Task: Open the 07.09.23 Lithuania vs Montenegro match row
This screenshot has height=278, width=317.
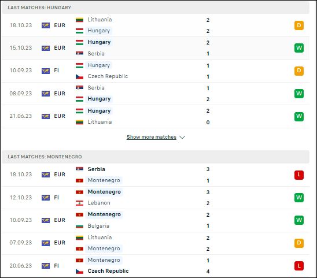Action: click(x=156, y=243)
